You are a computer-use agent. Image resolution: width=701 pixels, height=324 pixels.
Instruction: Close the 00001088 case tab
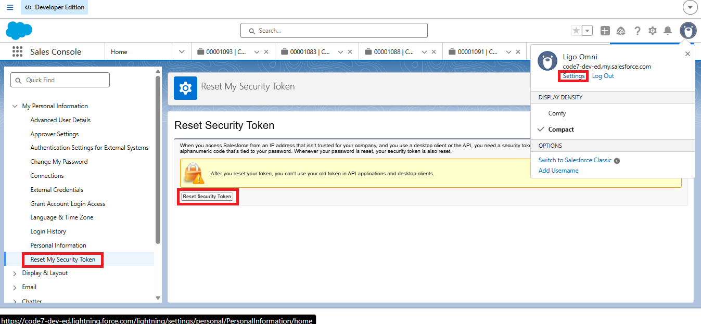(434, 52)
